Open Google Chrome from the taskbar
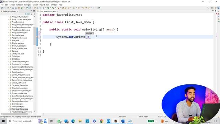The image size is (220, 124). (x=101, y=121)
